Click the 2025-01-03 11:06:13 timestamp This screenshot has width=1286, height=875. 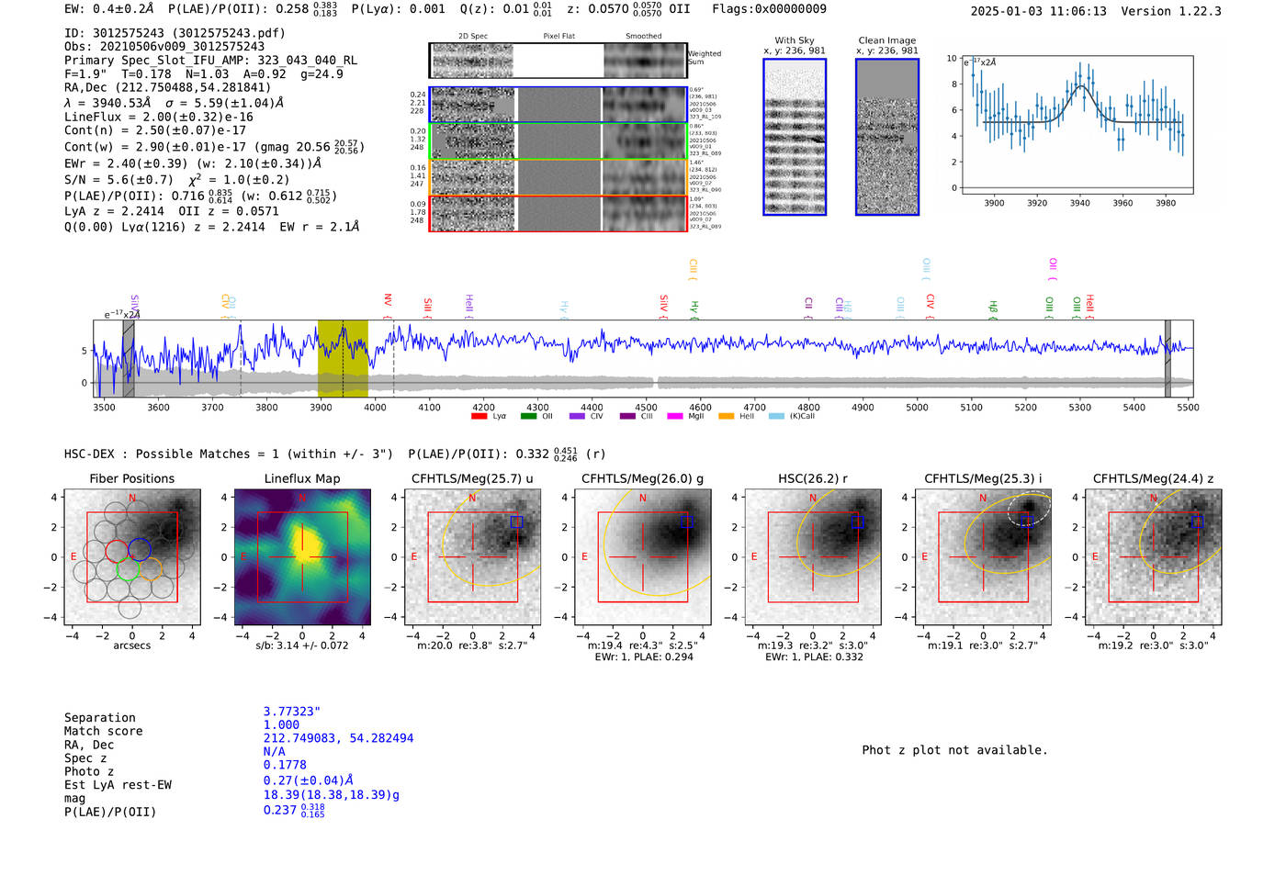tap(1039, 11)
